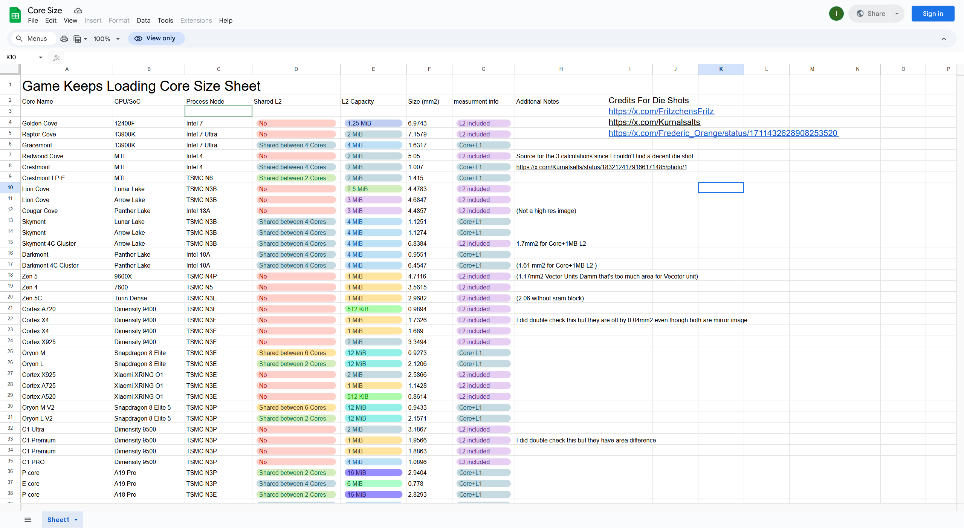Select column K header
Viewport: 964px width, 528px height.
(x=720, y=69)
